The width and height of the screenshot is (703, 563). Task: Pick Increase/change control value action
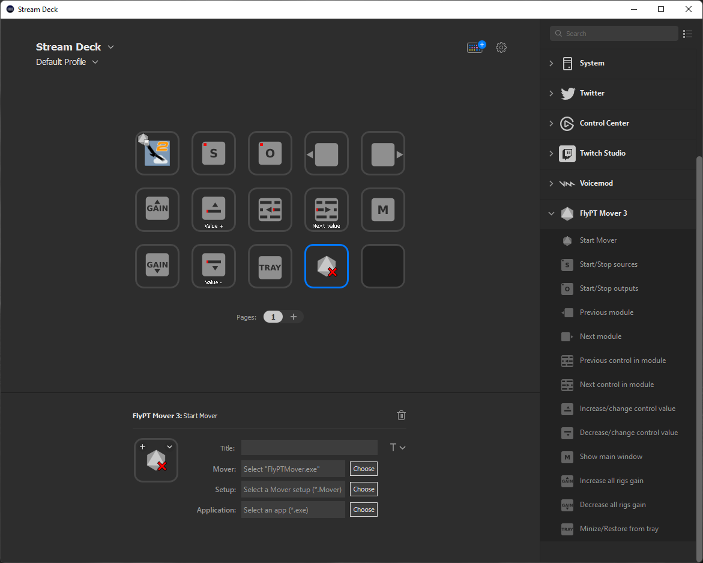coord(618,409)
